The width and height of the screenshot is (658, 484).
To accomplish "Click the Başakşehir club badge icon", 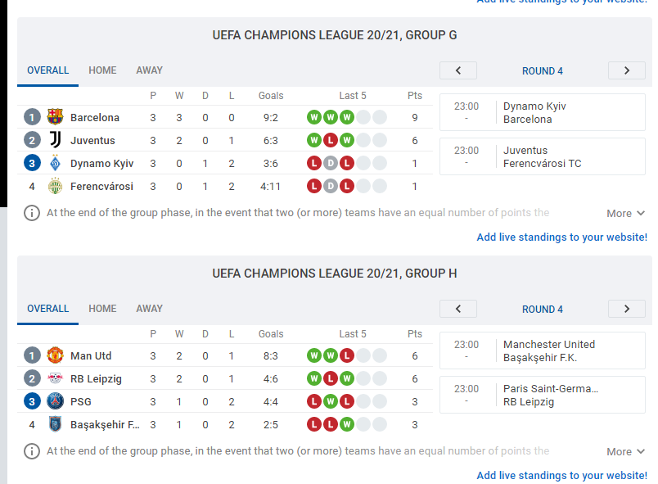I will pyautogui.click(x=55, y=424).
